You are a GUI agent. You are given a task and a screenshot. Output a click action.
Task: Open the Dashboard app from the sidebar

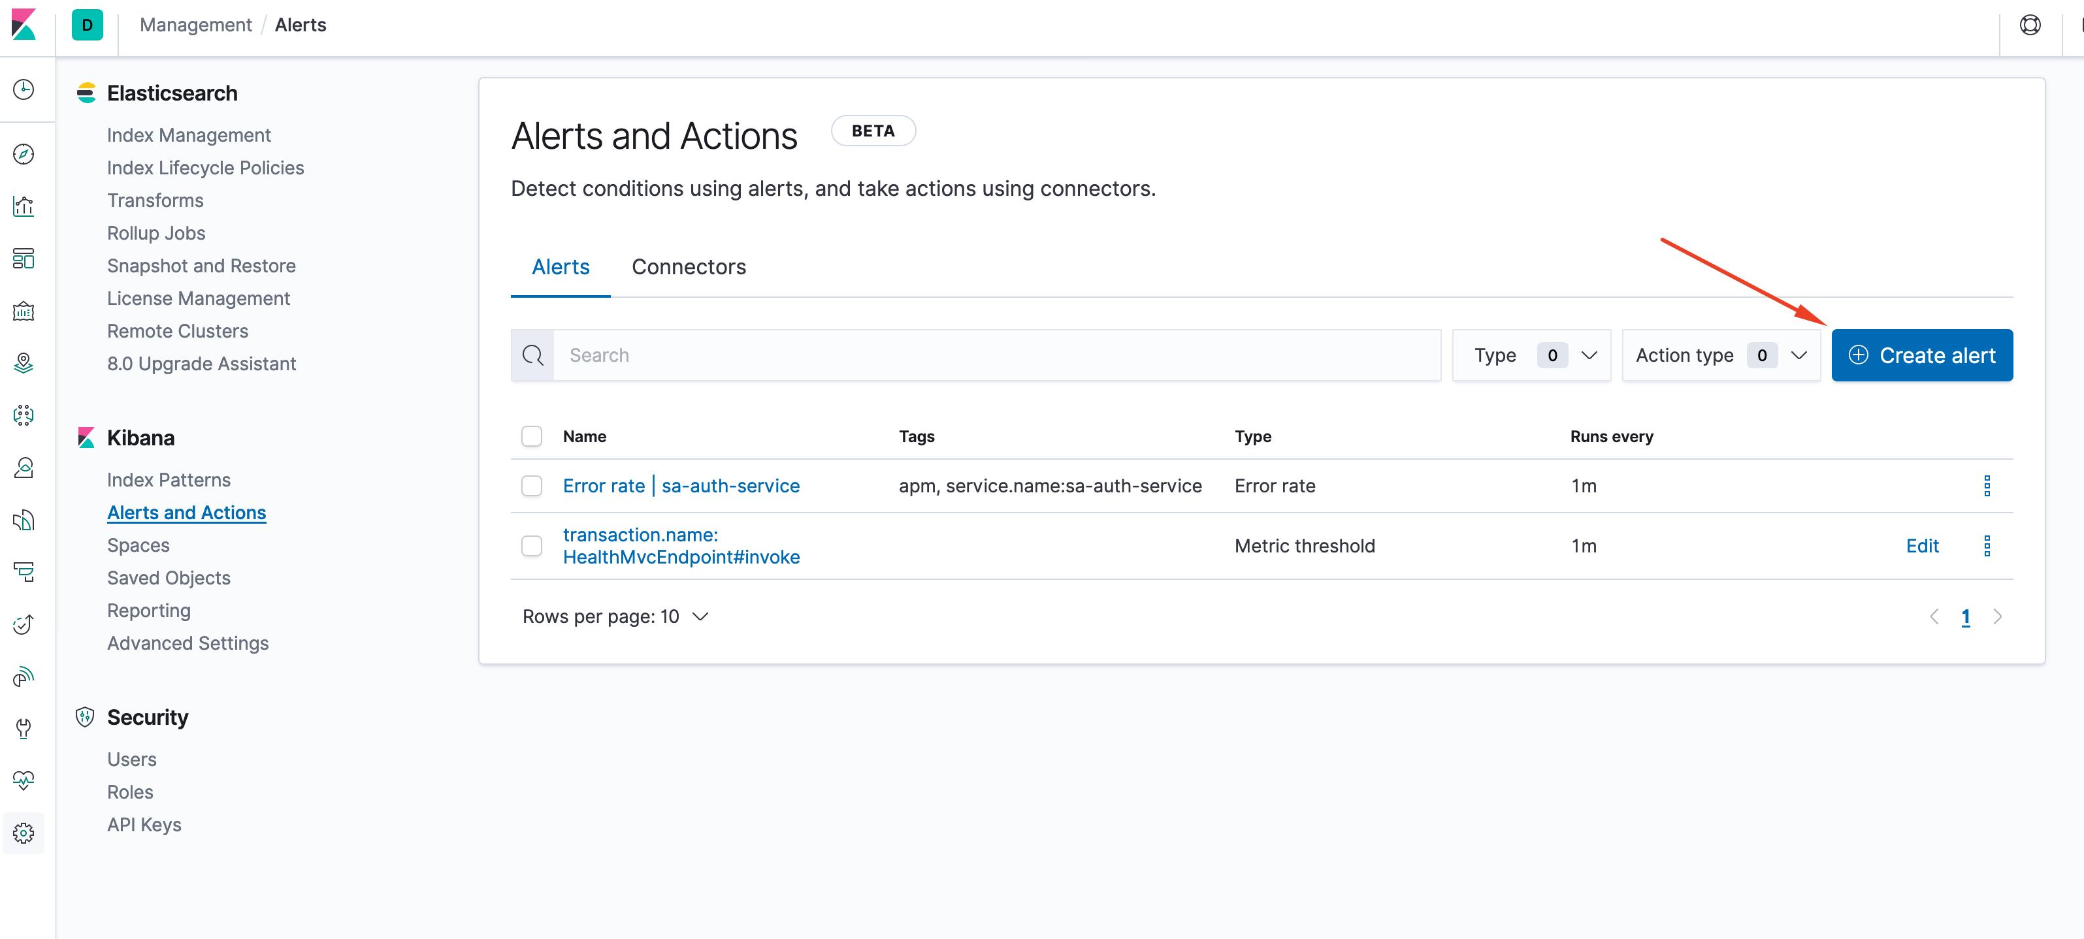tap(24, 259)
